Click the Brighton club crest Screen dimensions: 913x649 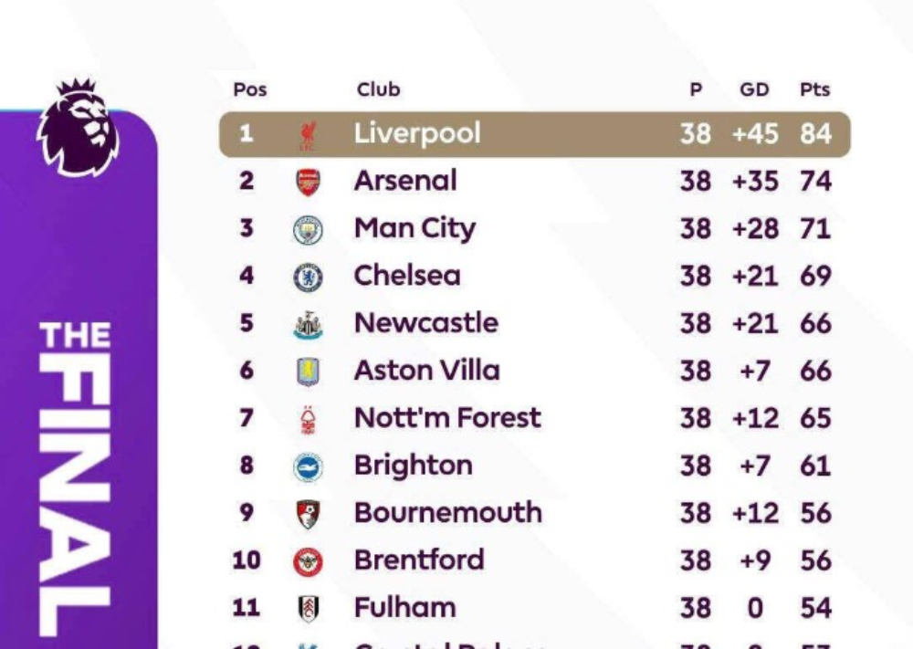pyautogui.click(x=308, y=466)
